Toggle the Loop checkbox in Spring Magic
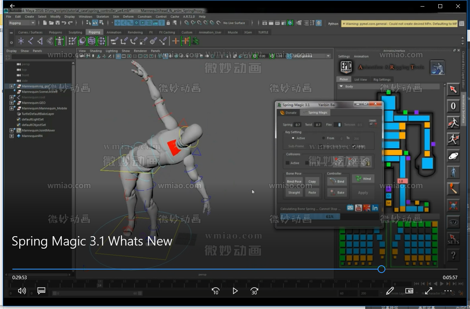The image size is (470, 309). pos(354,146)
